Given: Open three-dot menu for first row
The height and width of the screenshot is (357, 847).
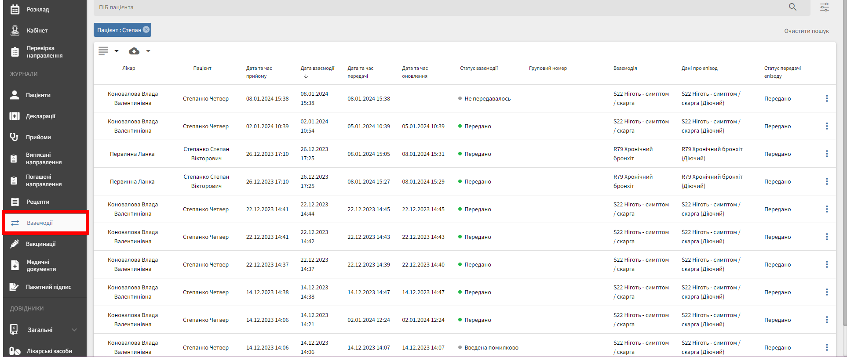Looking at the screenshot, I should 827,98.
